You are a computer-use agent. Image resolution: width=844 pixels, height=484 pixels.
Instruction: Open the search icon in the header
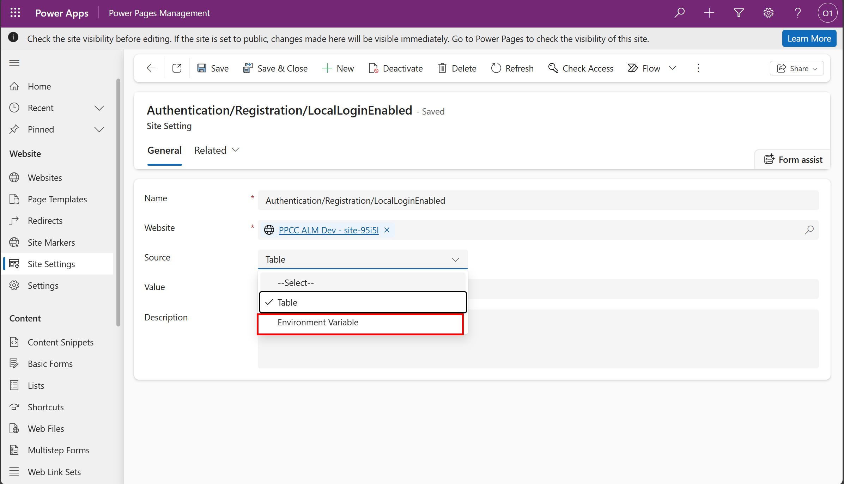(x=679, y=13)
